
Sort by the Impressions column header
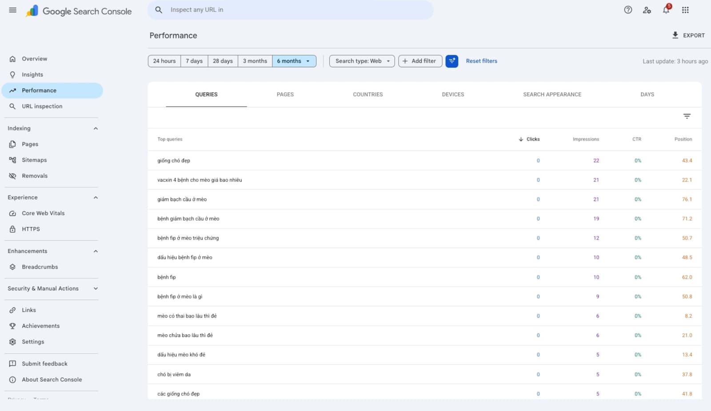pyautogui.click(x=586, y=139)
